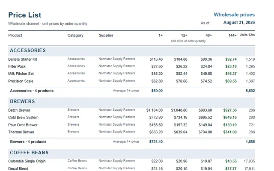
Task: Click the Accessories 4 products summary label
Action: (32, 91)
